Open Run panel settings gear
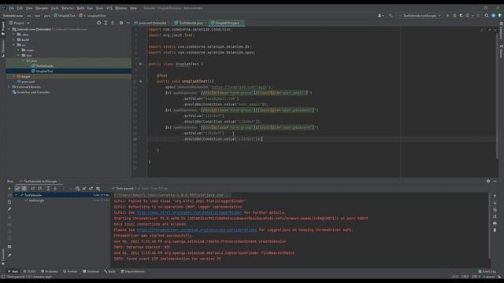The image size is (504, 283). coord(488,182)
